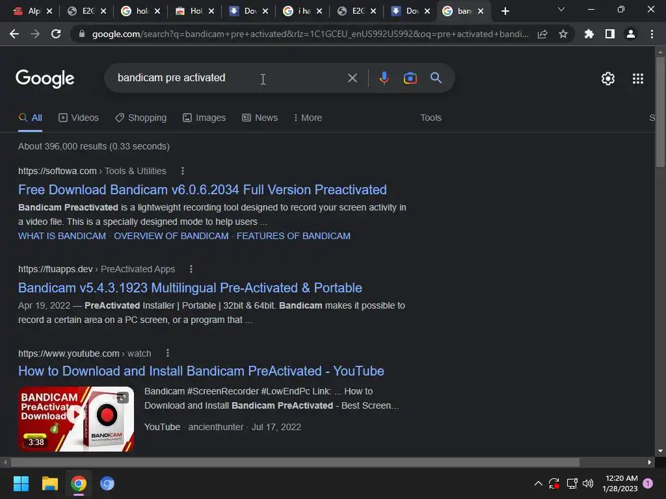Open options for ftuapps.dev result

tap(191, 269)
